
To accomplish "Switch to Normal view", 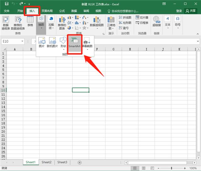I will point(135,168).
